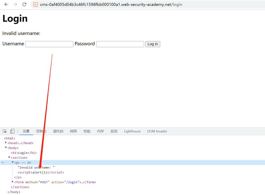Select the closing </body> tag line

[x=14, y=192]
